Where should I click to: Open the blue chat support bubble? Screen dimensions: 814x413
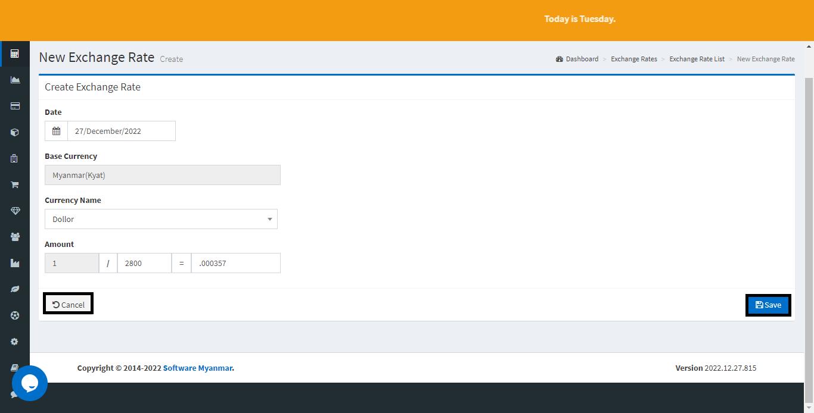[x=30, y=383]
